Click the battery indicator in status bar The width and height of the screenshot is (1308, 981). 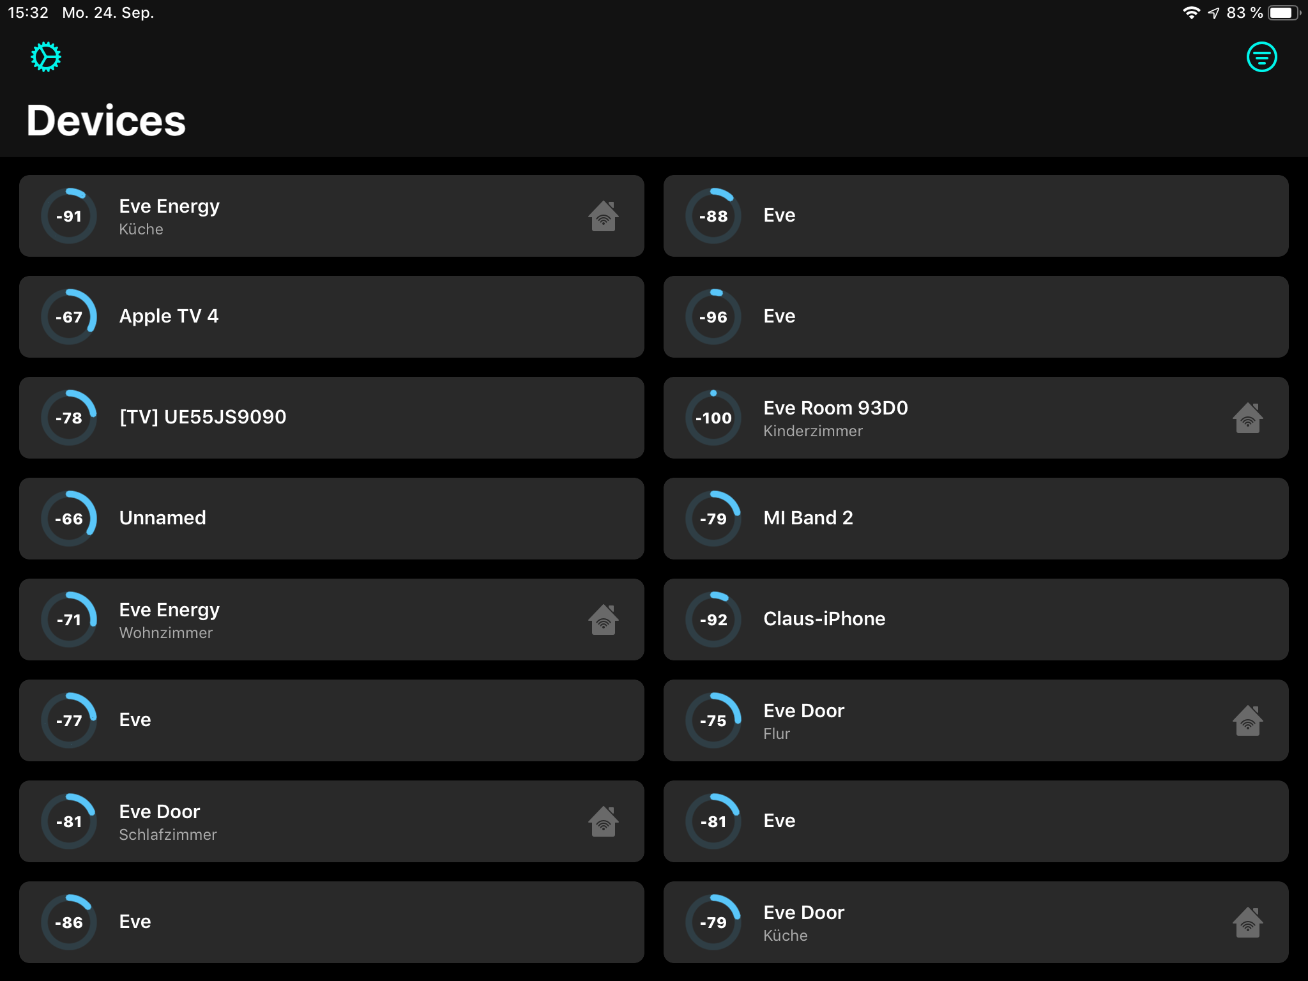tap(1282, 13)
